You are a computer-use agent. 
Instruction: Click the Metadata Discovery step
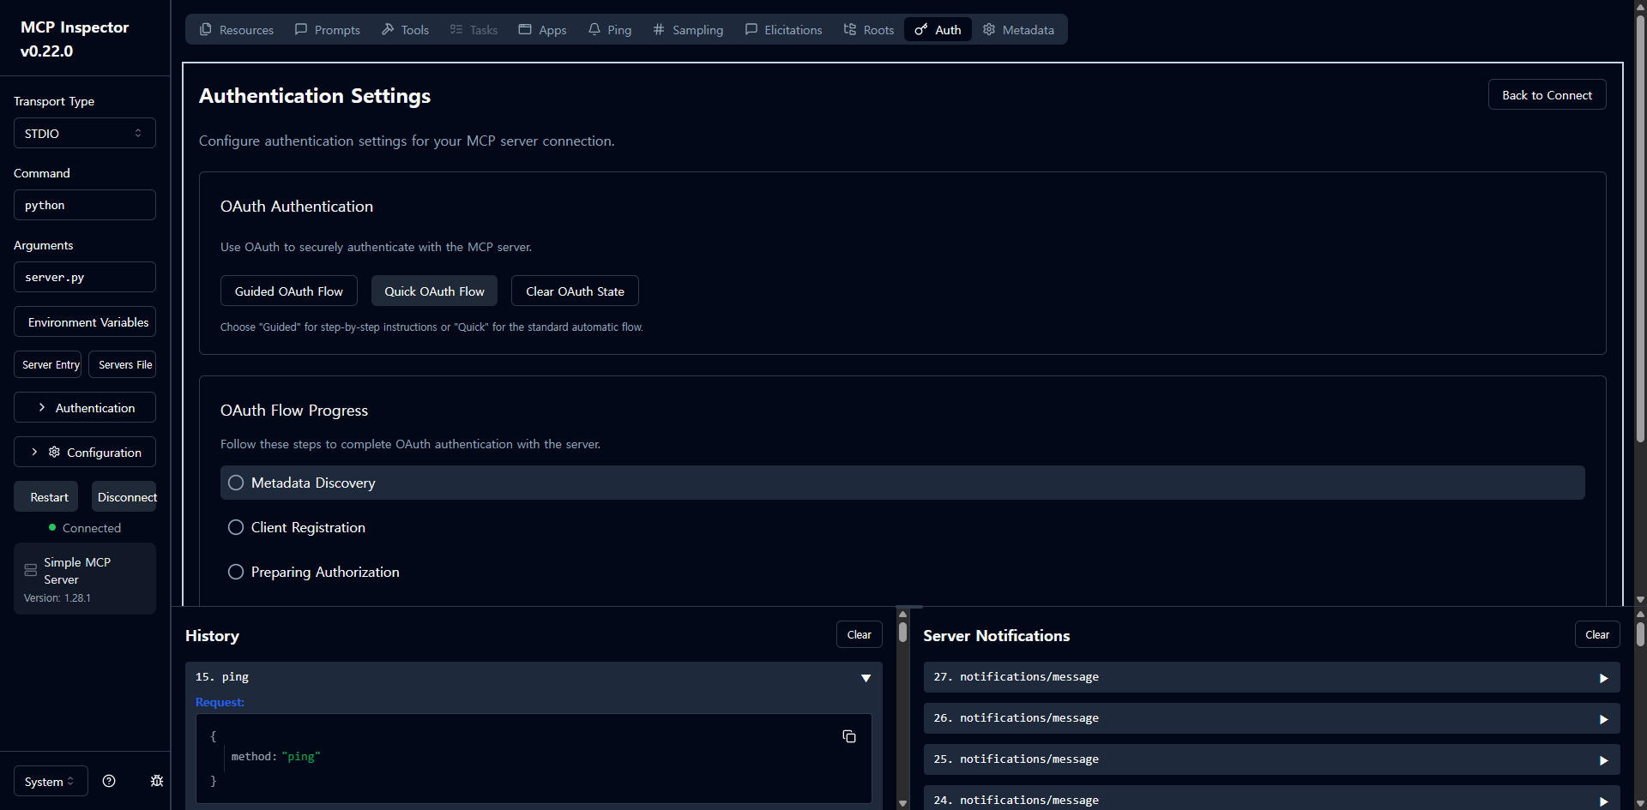(x=902, y=483)
